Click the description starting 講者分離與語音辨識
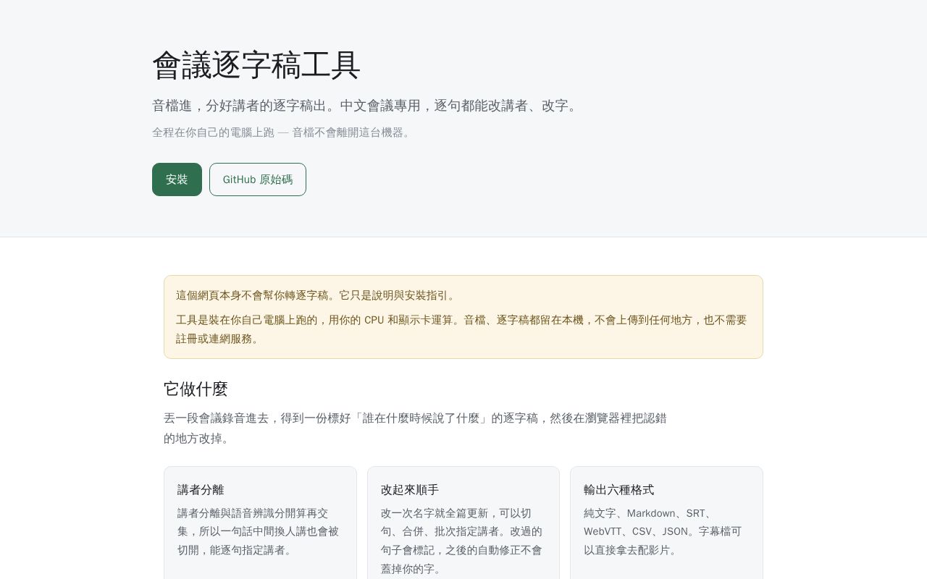Image resolution: width=927 pixels, height=579 pixels. click(x=259, y=532)
